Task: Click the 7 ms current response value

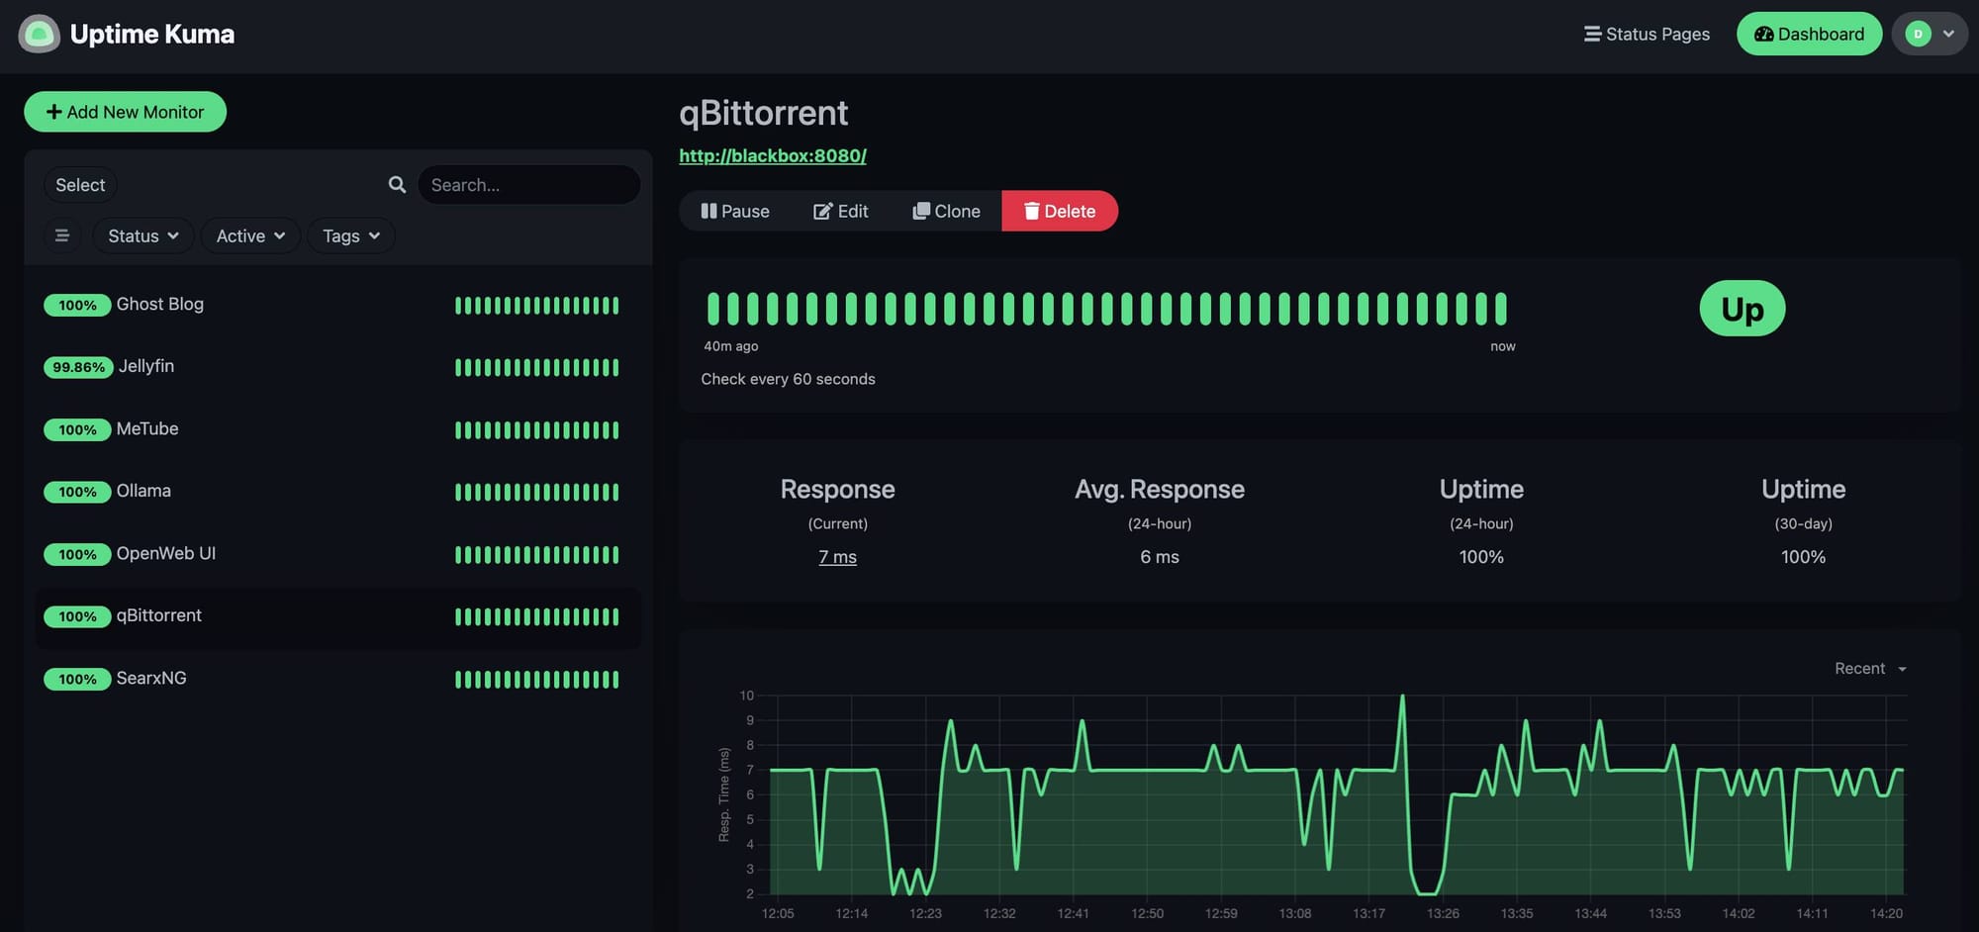Action: tap(838, 557)
